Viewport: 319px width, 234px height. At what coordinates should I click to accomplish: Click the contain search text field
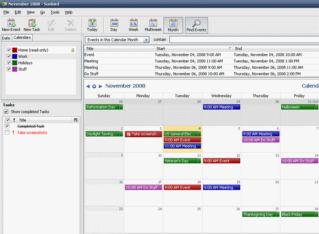pyautogui.click(x=244, y=39)
